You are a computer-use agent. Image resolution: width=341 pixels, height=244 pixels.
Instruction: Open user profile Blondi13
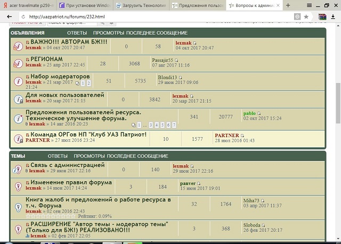[x=167, y=77]
